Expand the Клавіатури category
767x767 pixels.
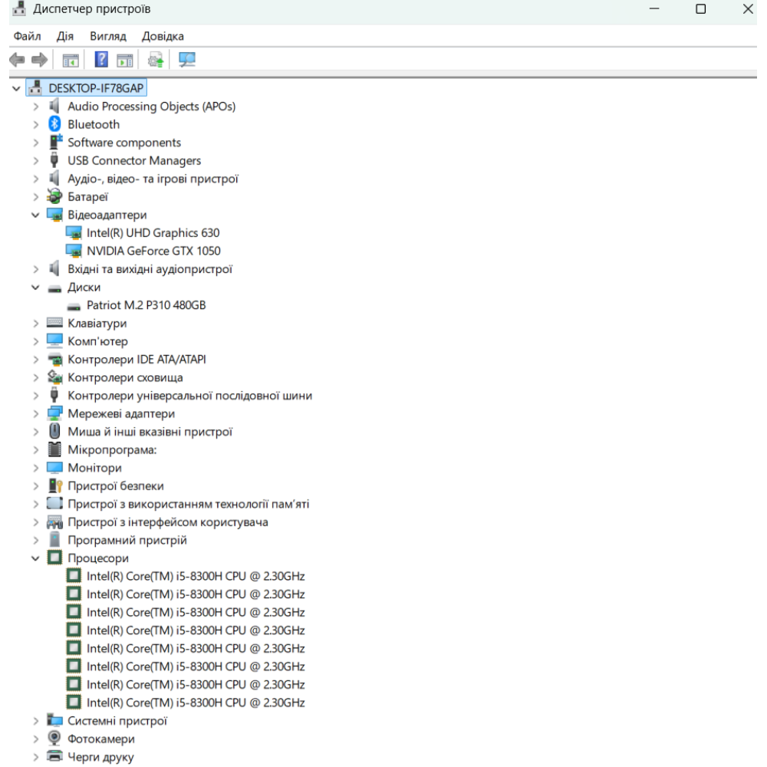pos(35,323)
